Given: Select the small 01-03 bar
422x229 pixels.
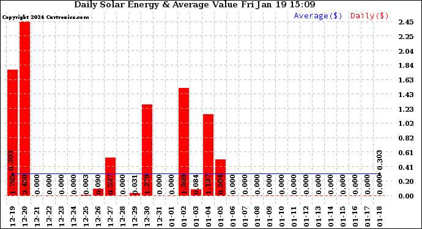Looking at the screenshot, I should tap(196, 192).
